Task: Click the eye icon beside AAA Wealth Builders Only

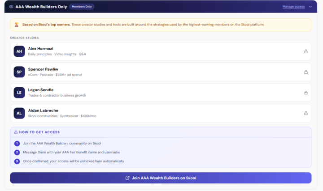Action: pos(11,7)
